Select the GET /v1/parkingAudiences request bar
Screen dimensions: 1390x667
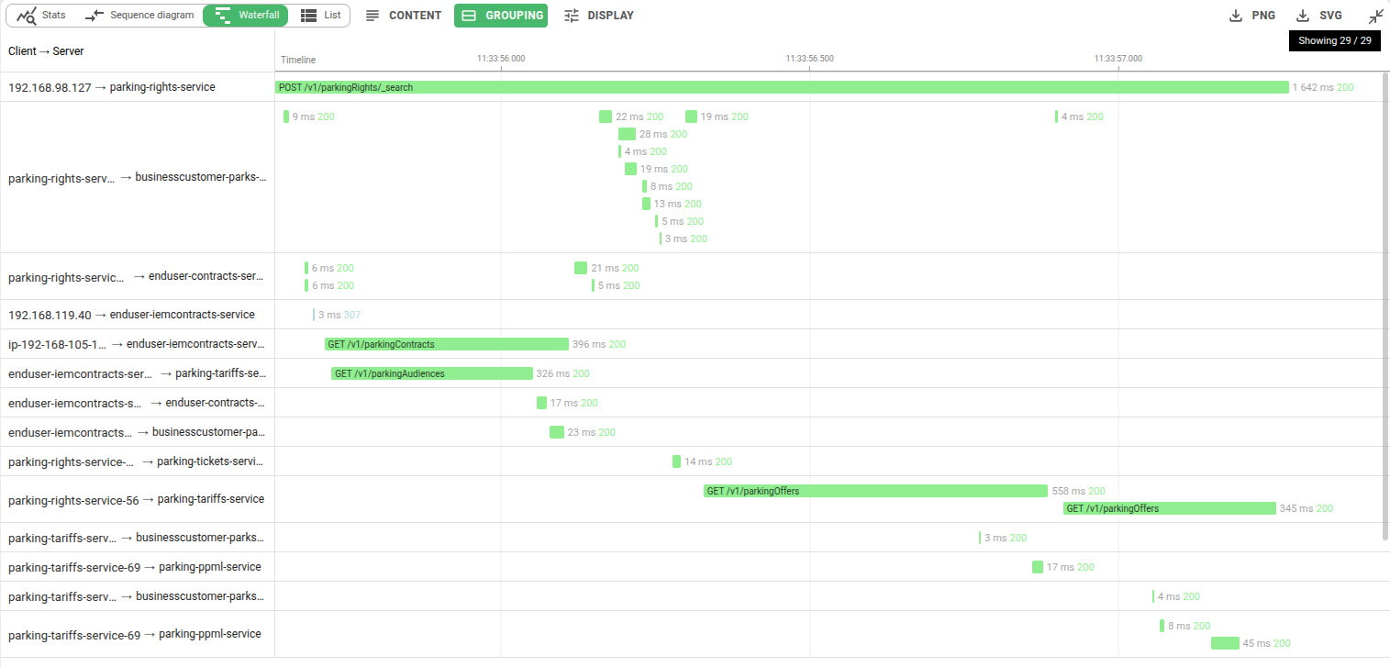[432, 373]
